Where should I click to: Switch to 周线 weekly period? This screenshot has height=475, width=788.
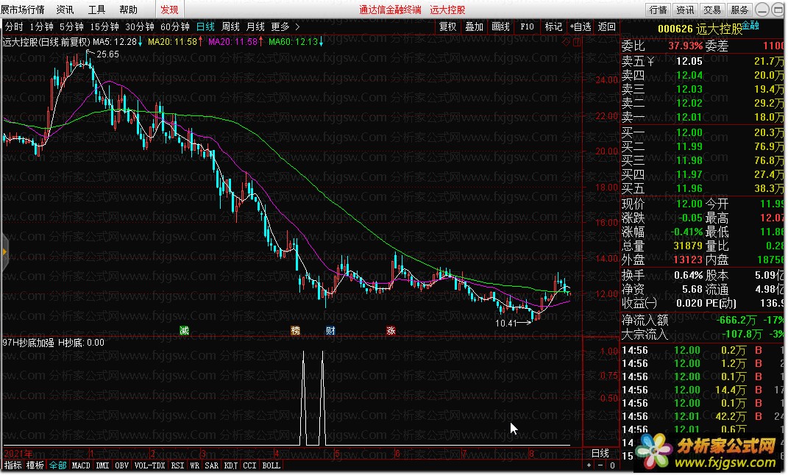point(230,26)
